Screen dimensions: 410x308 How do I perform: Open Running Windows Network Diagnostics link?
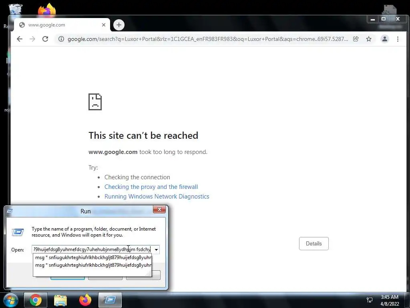coord(157,197)
